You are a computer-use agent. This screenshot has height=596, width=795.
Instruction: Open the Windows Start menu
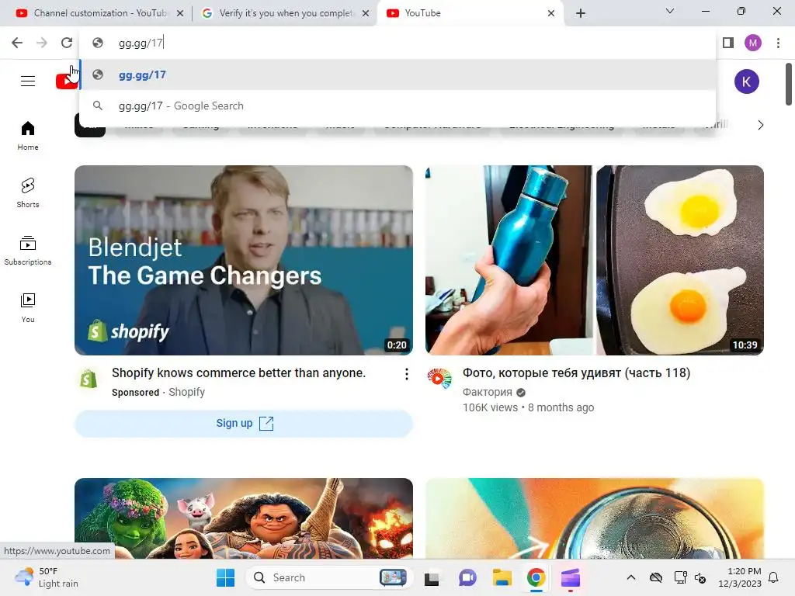coord(225,577)
